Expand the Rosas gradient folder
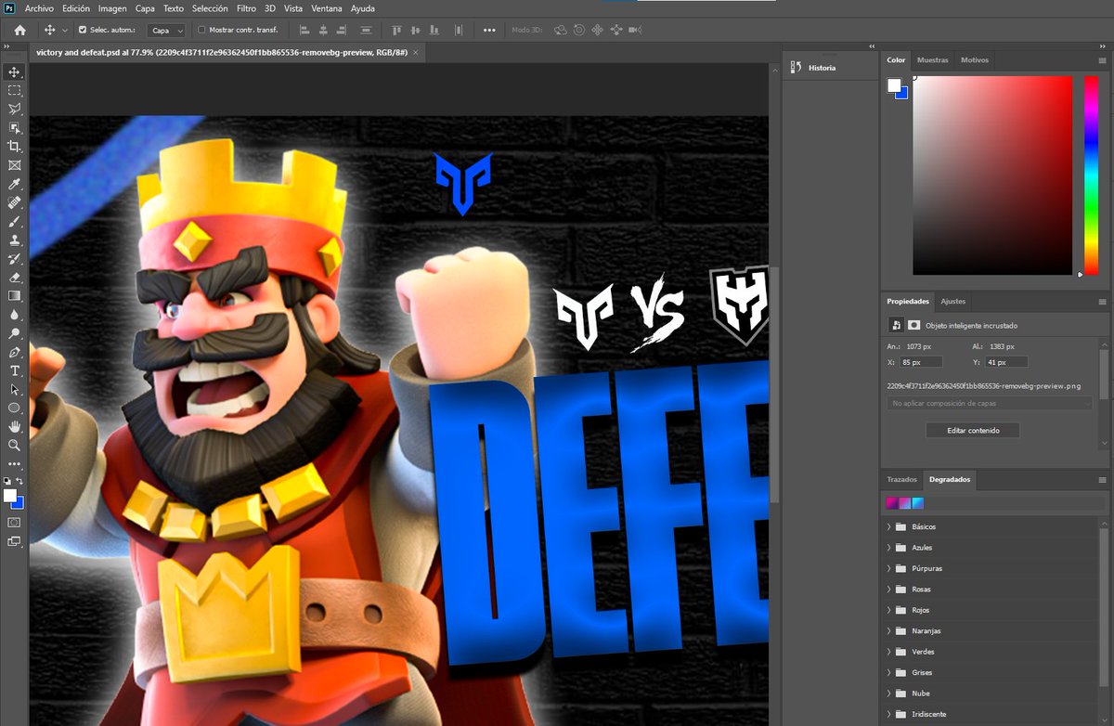Image resolution: width=1114 pixels, height=726 pixels. click(x=888, y=589)
